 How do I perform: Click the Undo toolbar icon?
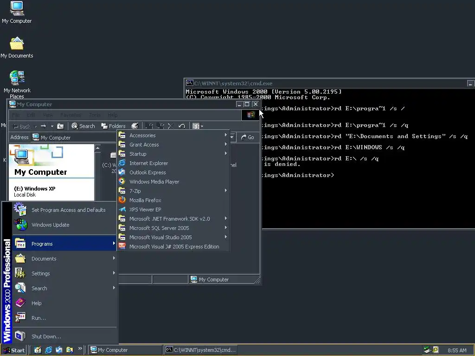tap(182, 126)
